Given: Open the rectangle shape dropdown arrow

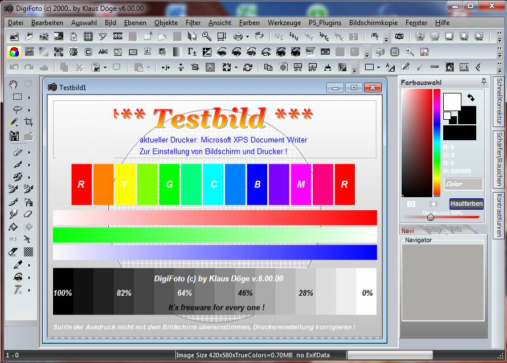Looking at the screenshot, I should click(x=379, y=67).
